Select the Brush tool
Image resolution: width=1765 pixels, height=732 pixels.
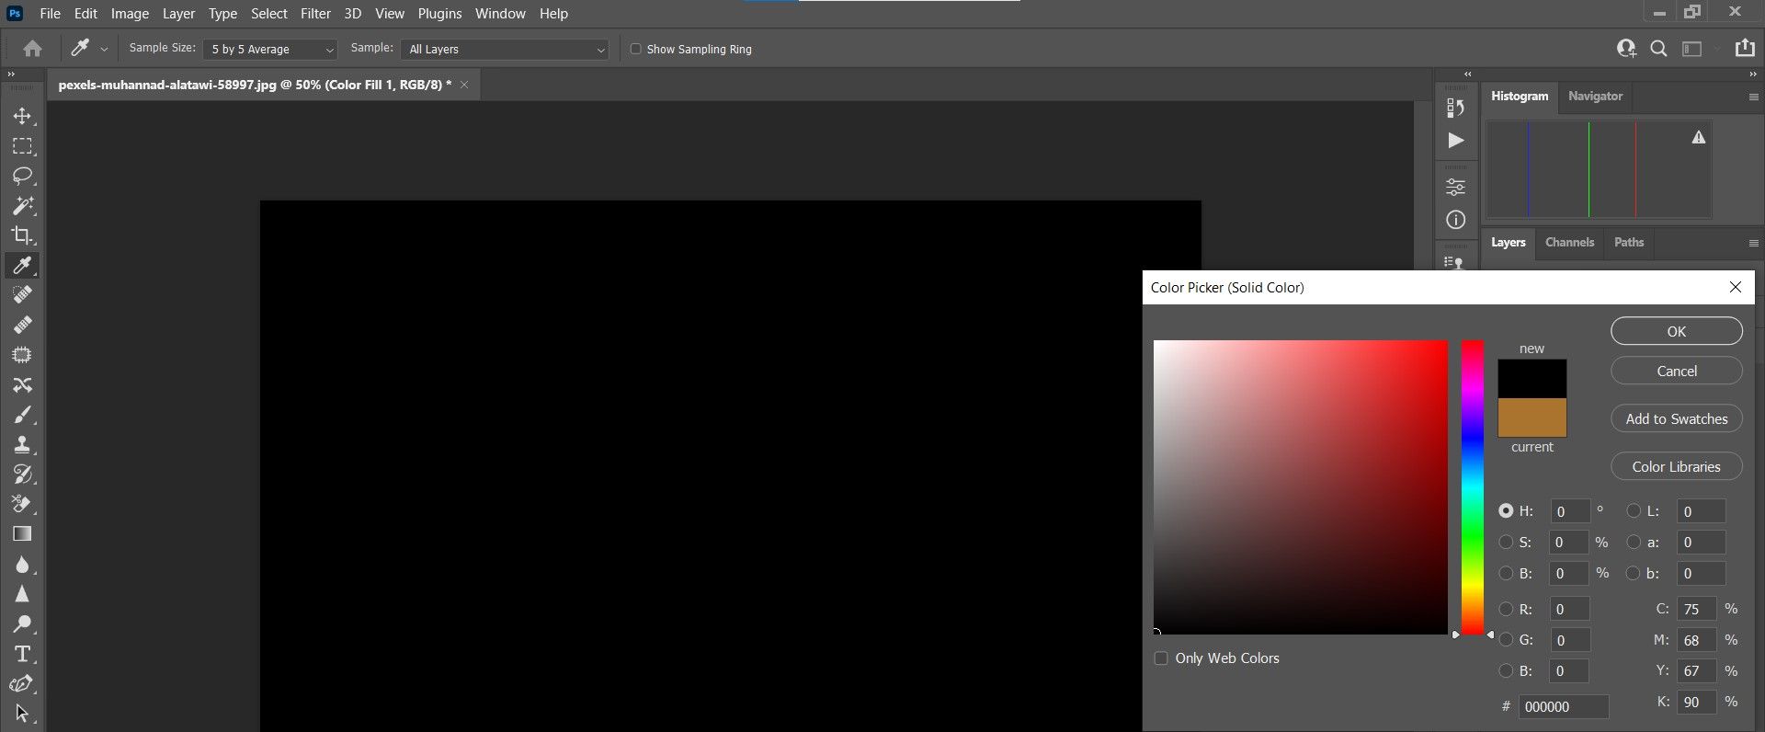22,415
